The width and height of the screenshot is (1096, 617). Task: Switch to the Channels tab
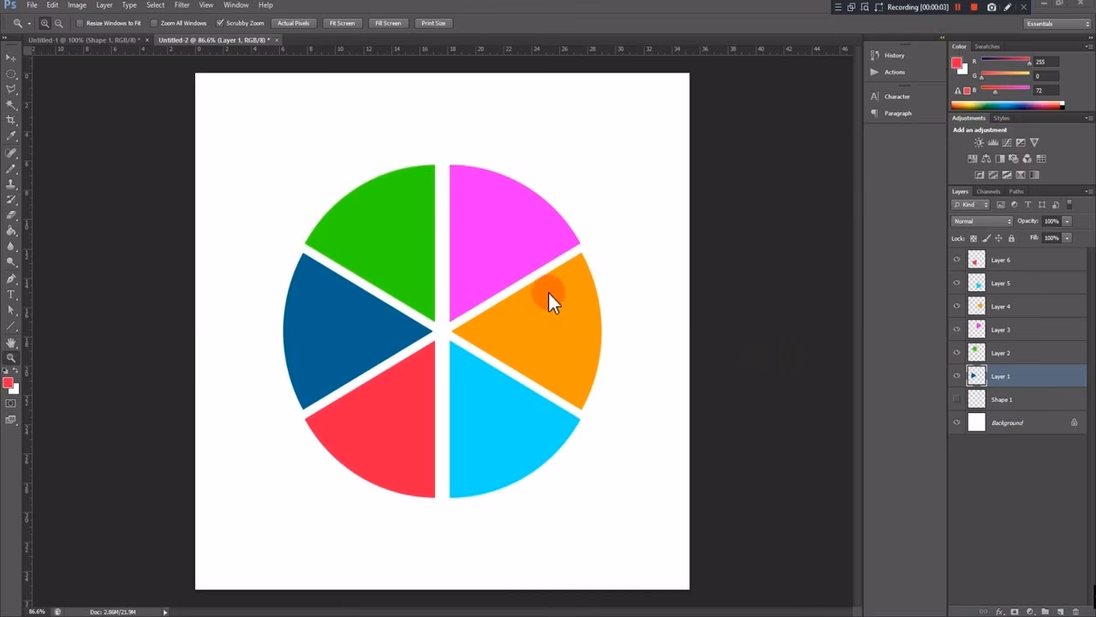pyautogui.click(x=988, y=191)
